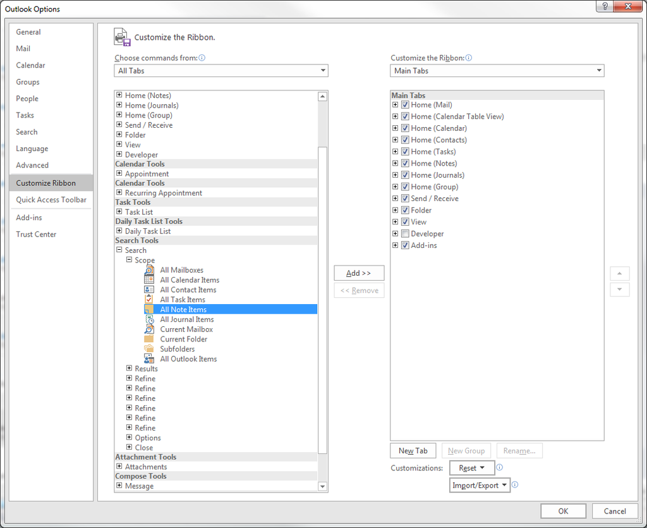Create a New Tab
The image size is (647, 528).
(413, 450)
